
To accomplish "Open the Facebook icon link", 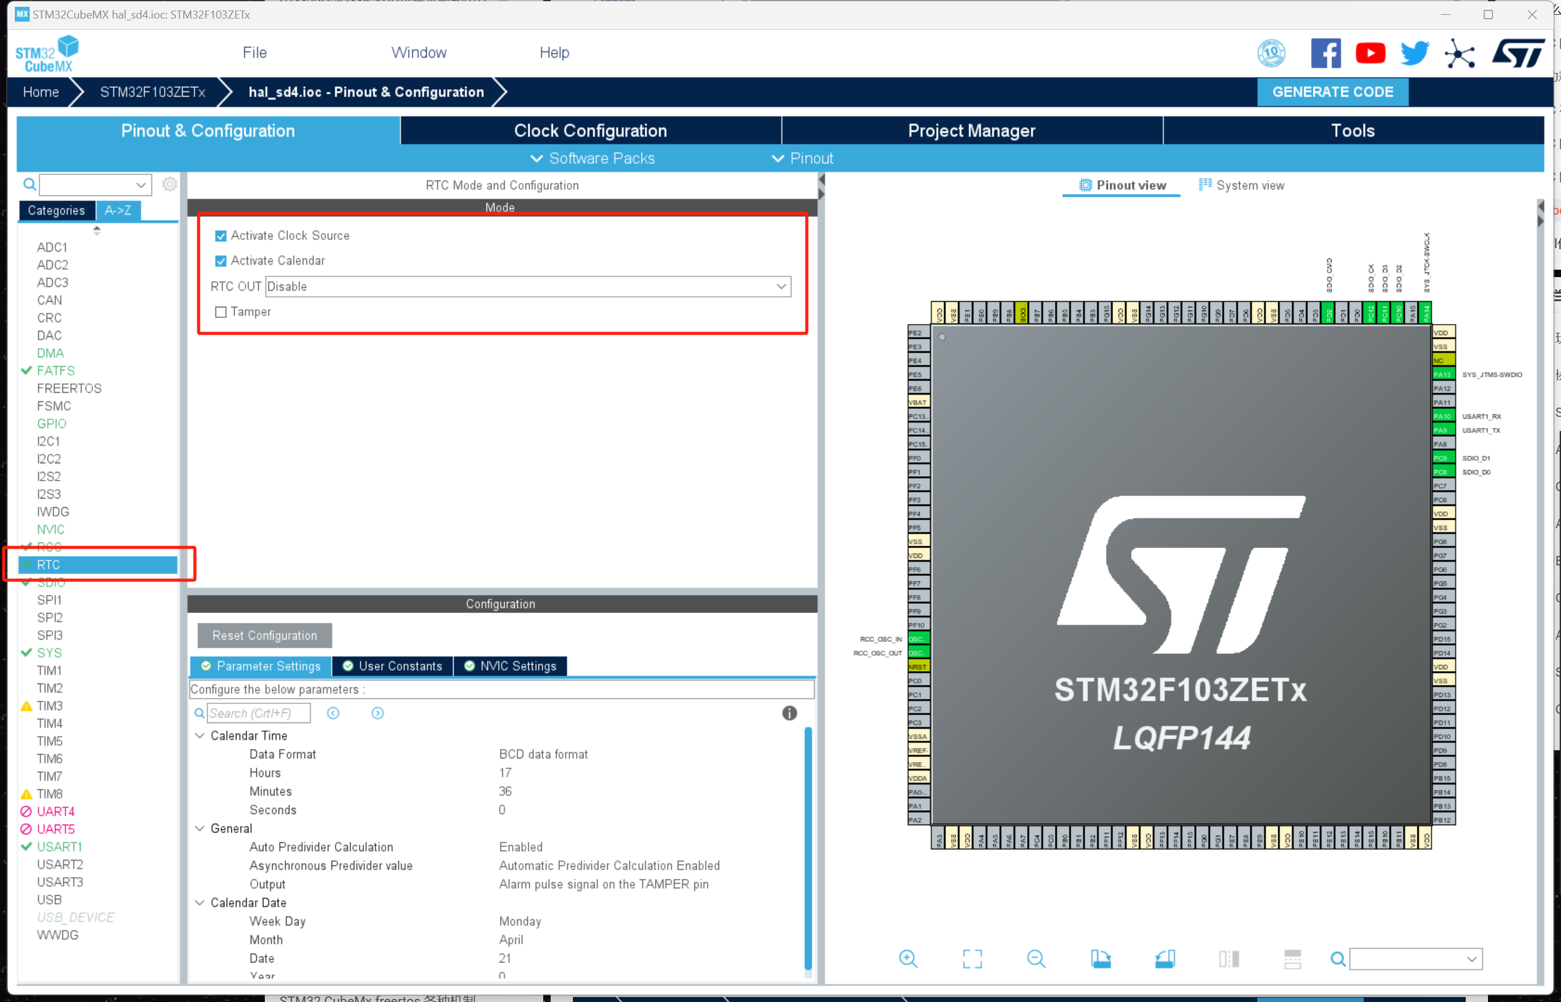I will (1325, 53).
